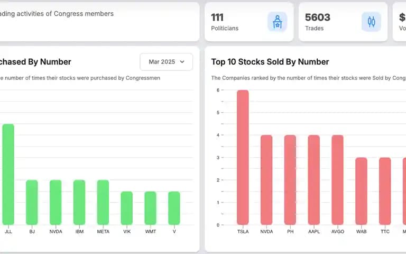The width and height of the screenshot is (406, 254).
Task: Click the TTC axis label
Action: (385, 231)
